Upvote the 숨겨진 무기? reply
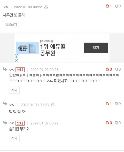Screen dimensions: 124x152 click(109, 123)
